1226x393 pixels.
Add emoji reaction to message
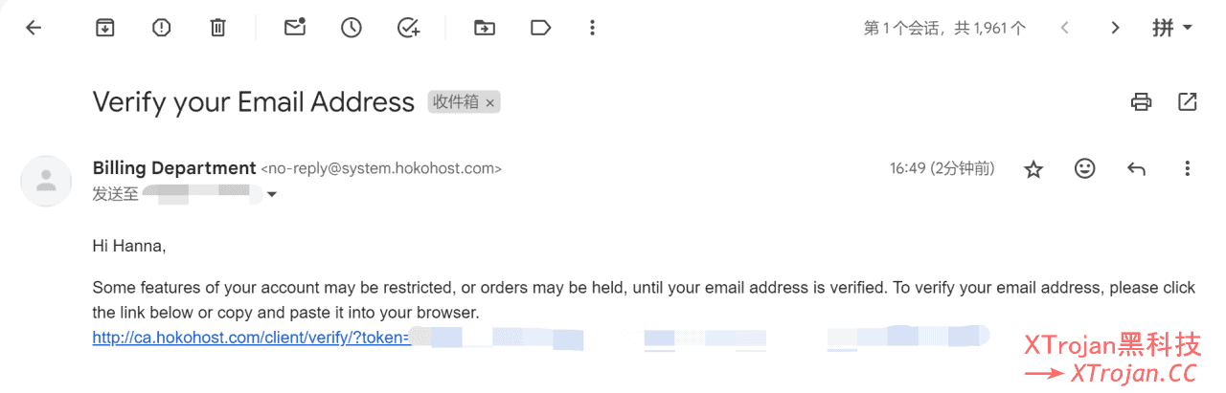coord(1084,168)
